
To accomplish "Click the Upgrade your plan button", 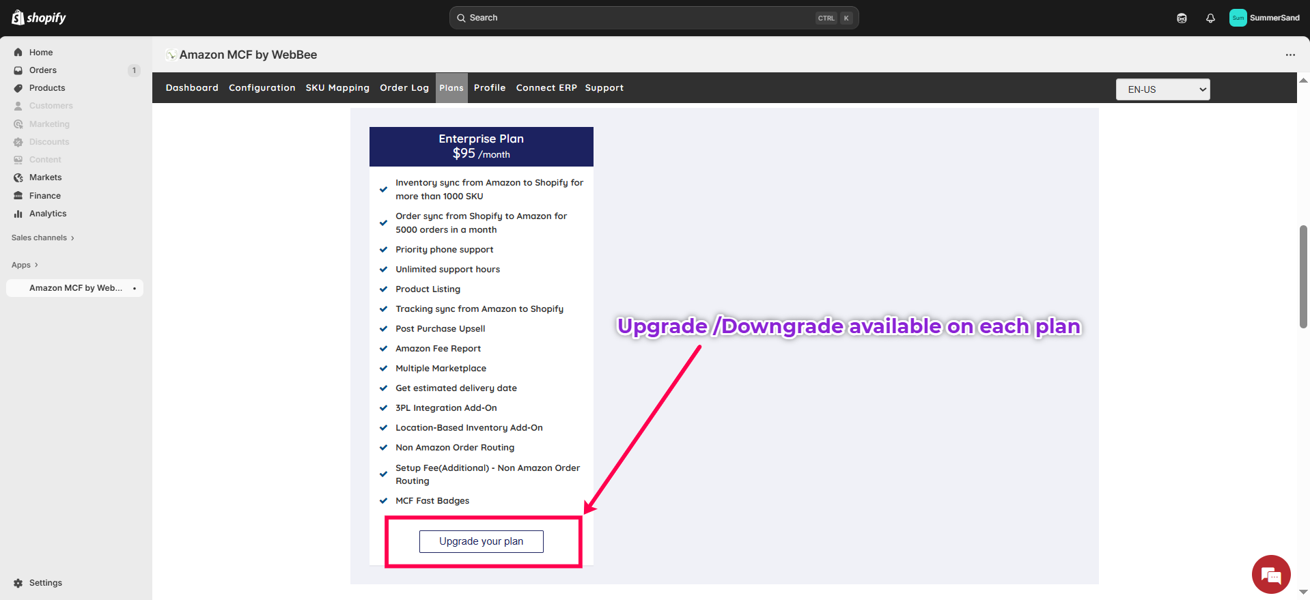I will click(x=481, y=541).
